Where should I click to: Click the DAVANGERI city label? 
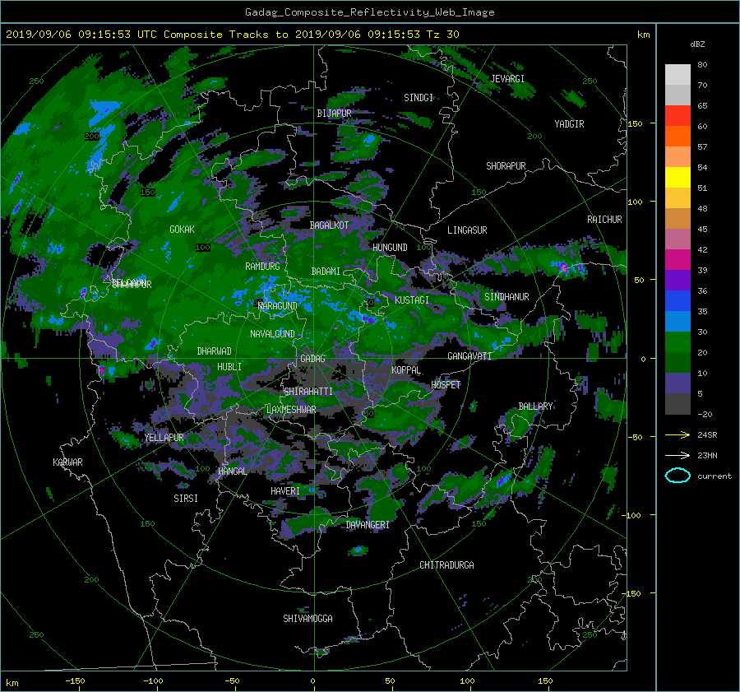click(x=368, y=525)
